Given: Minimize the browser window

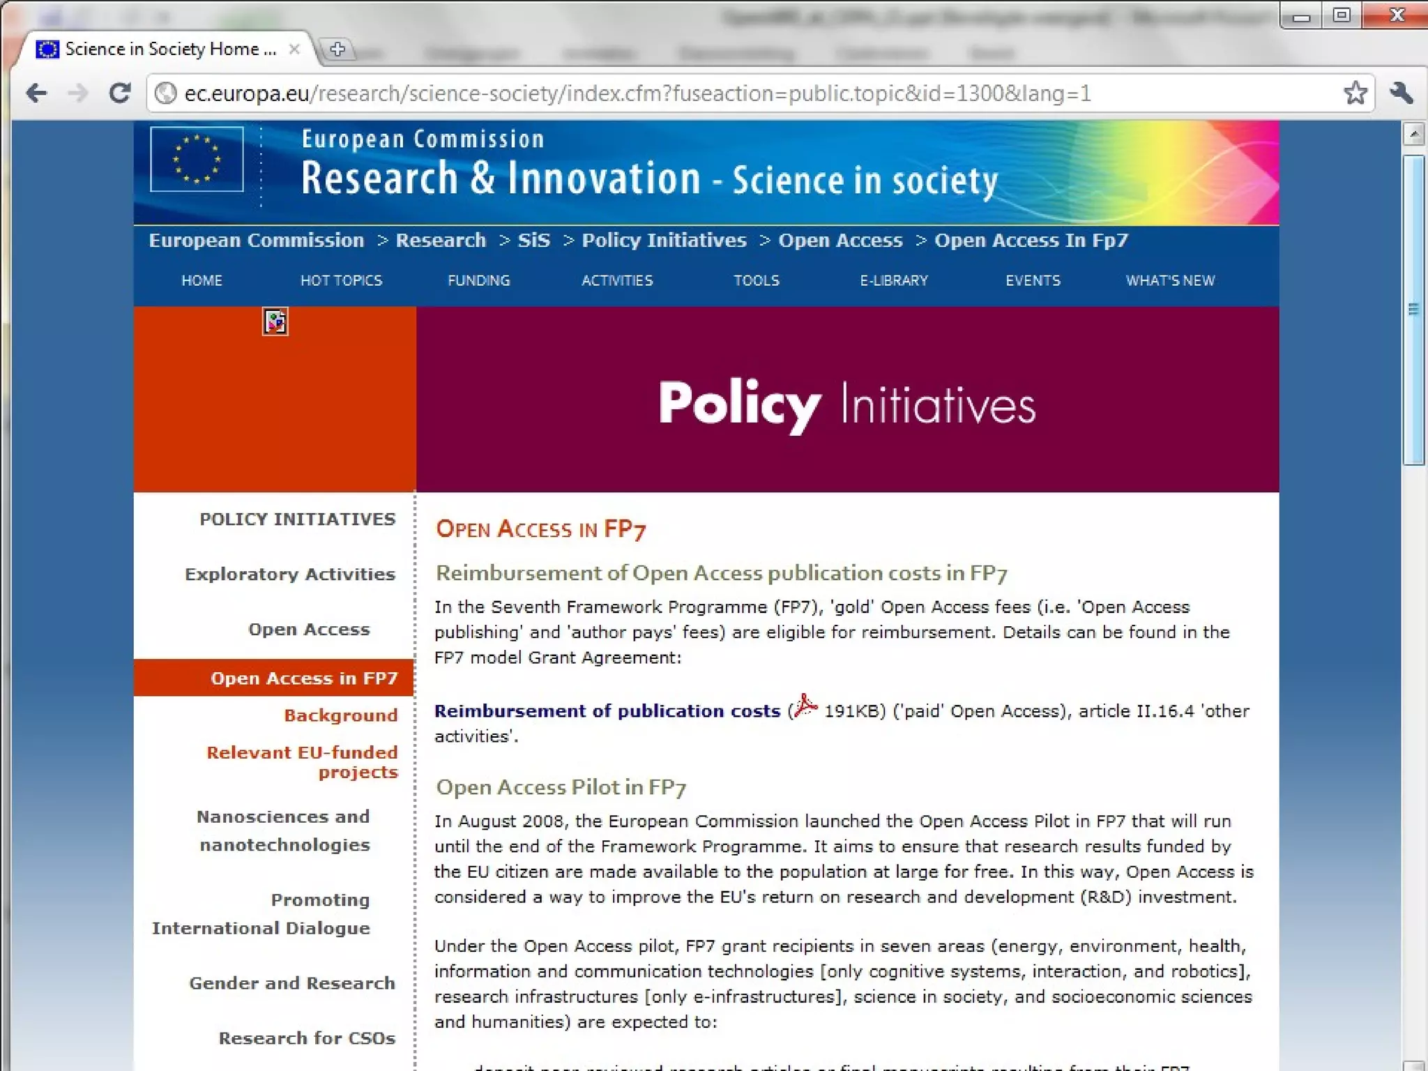Looking at the screenshot, I should (x=1301, y=15).
